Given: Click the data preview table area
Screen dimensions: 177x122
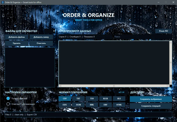Looking at the screenshot, I should pos(114,63).
